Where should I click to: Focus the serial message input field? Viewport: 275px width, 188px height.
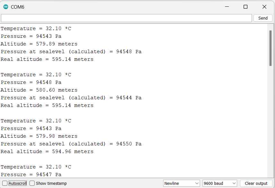(126, 18)
